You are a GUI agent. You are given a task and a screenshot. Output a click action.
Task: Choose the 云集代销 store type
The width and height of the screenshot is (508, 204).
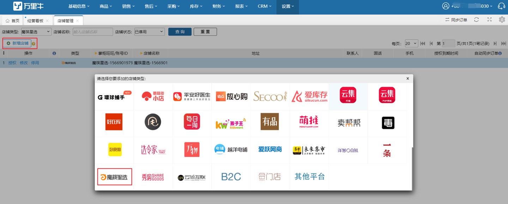click(348, 95)
